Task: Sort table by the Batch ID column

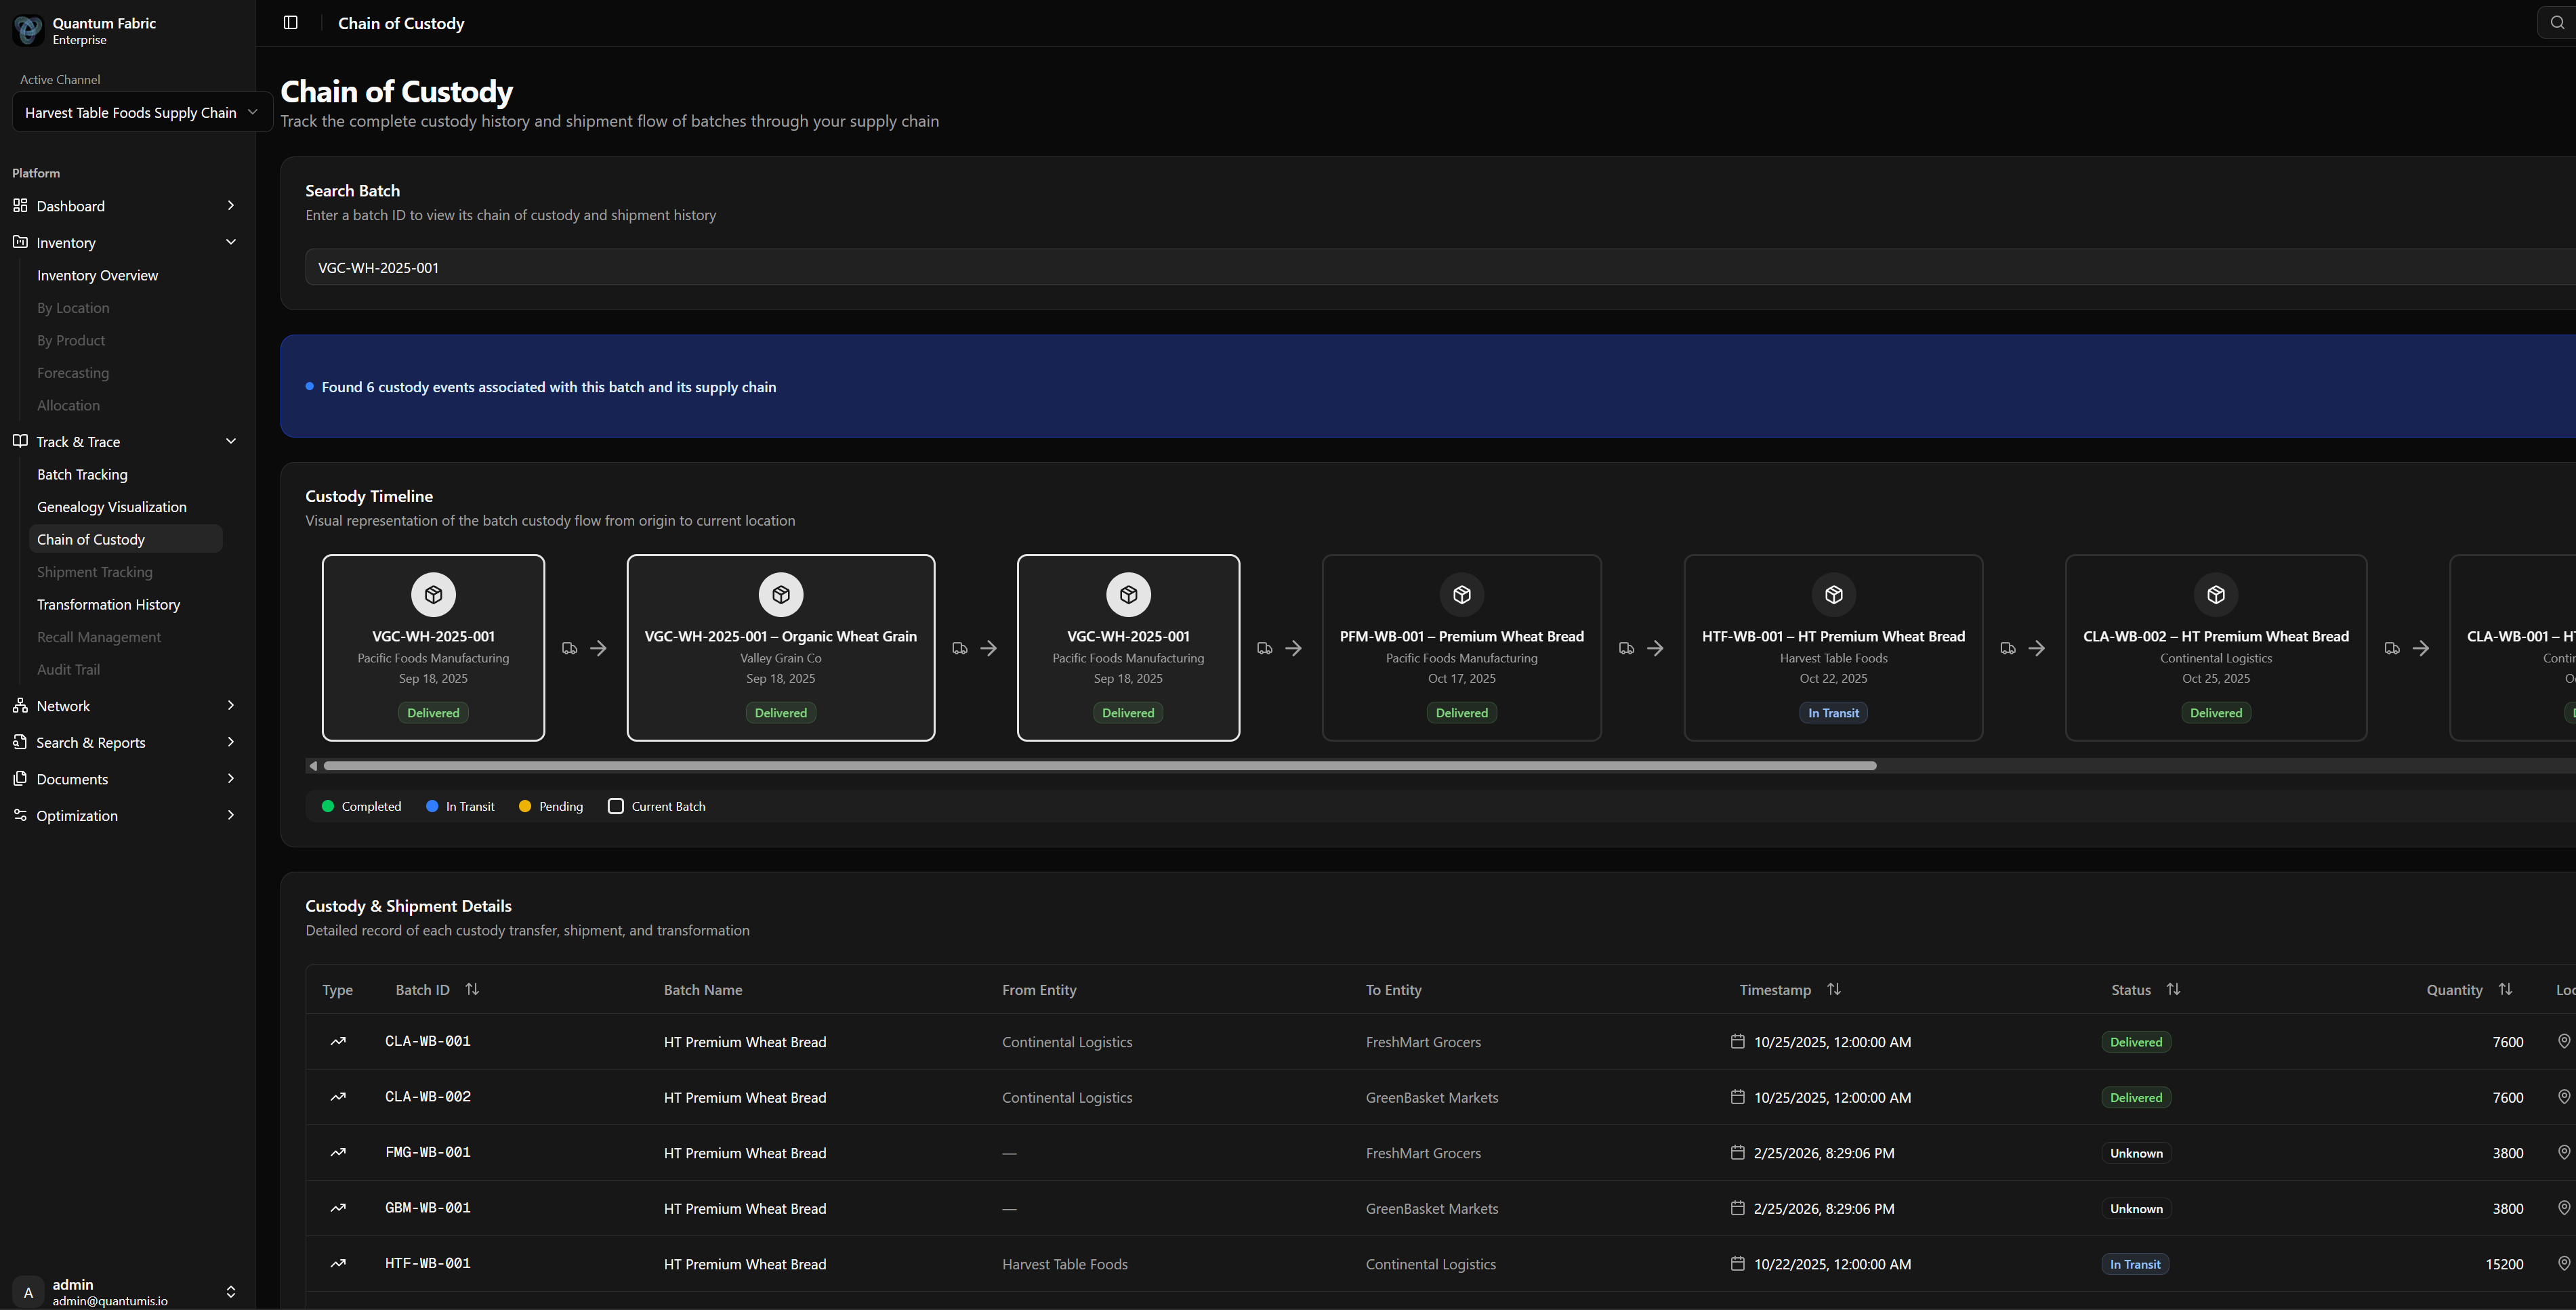Action: point(472,989)
